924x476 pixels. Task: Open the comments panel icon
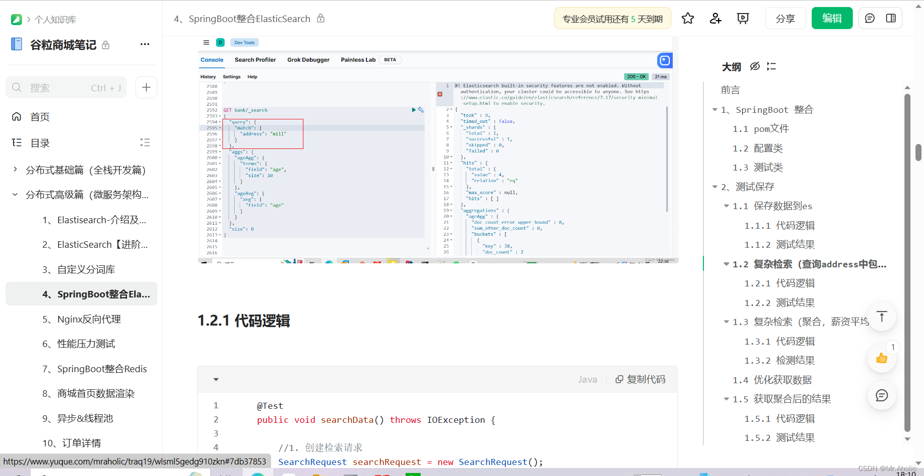869,18
